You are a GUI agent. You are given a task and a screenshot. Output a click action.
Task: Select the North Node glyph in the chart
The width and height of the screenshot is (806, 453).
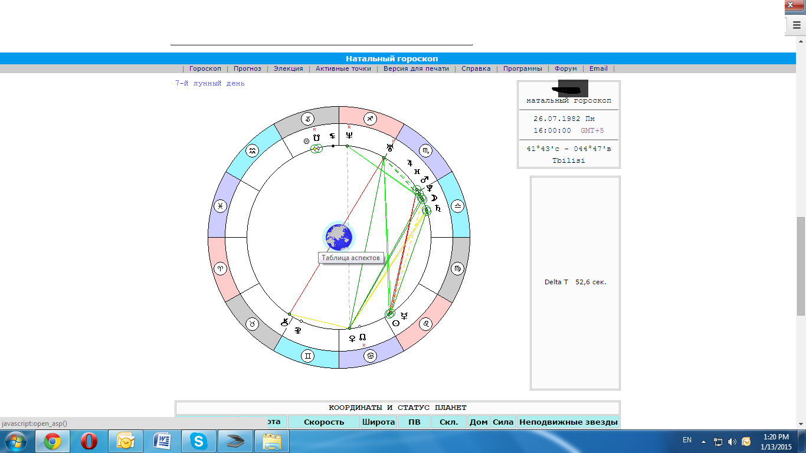click(x=363, y=338)
